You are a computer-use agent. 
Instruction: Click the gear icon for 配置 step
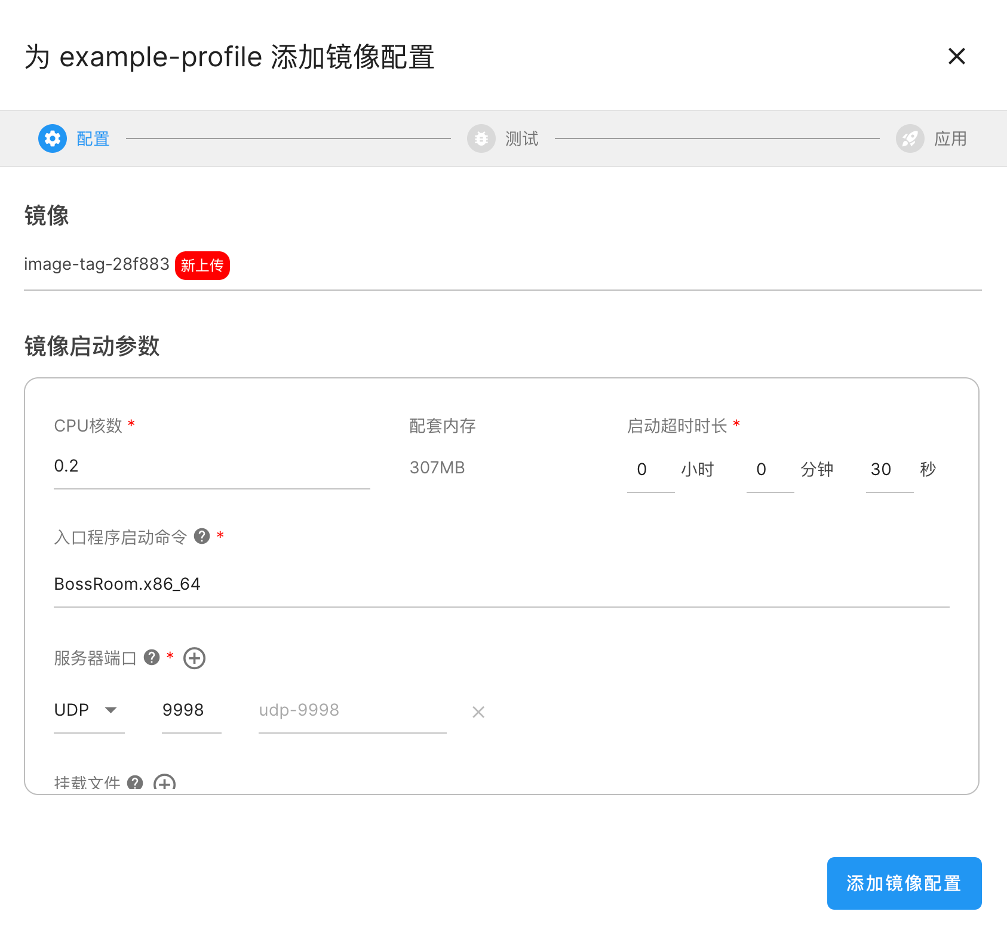coord(53,138)
